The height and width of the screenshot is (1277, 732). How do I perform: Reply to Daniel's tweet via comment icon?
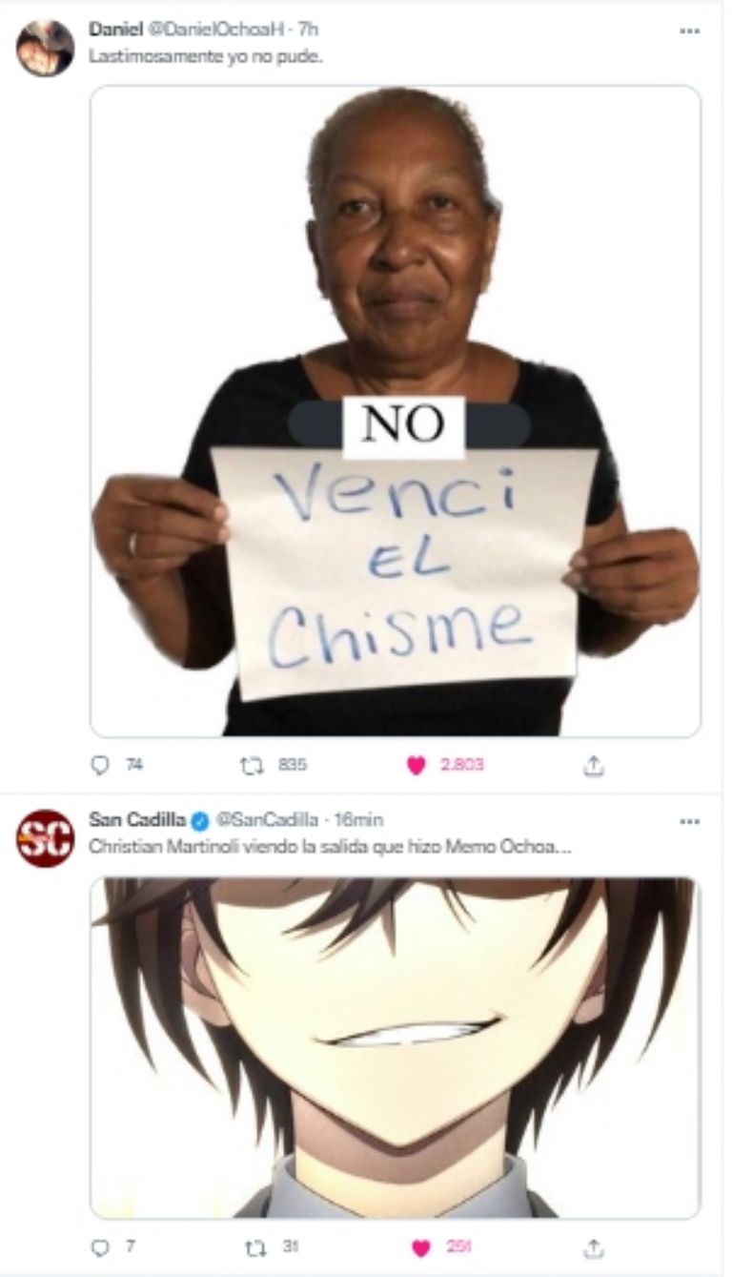point(100,765)
